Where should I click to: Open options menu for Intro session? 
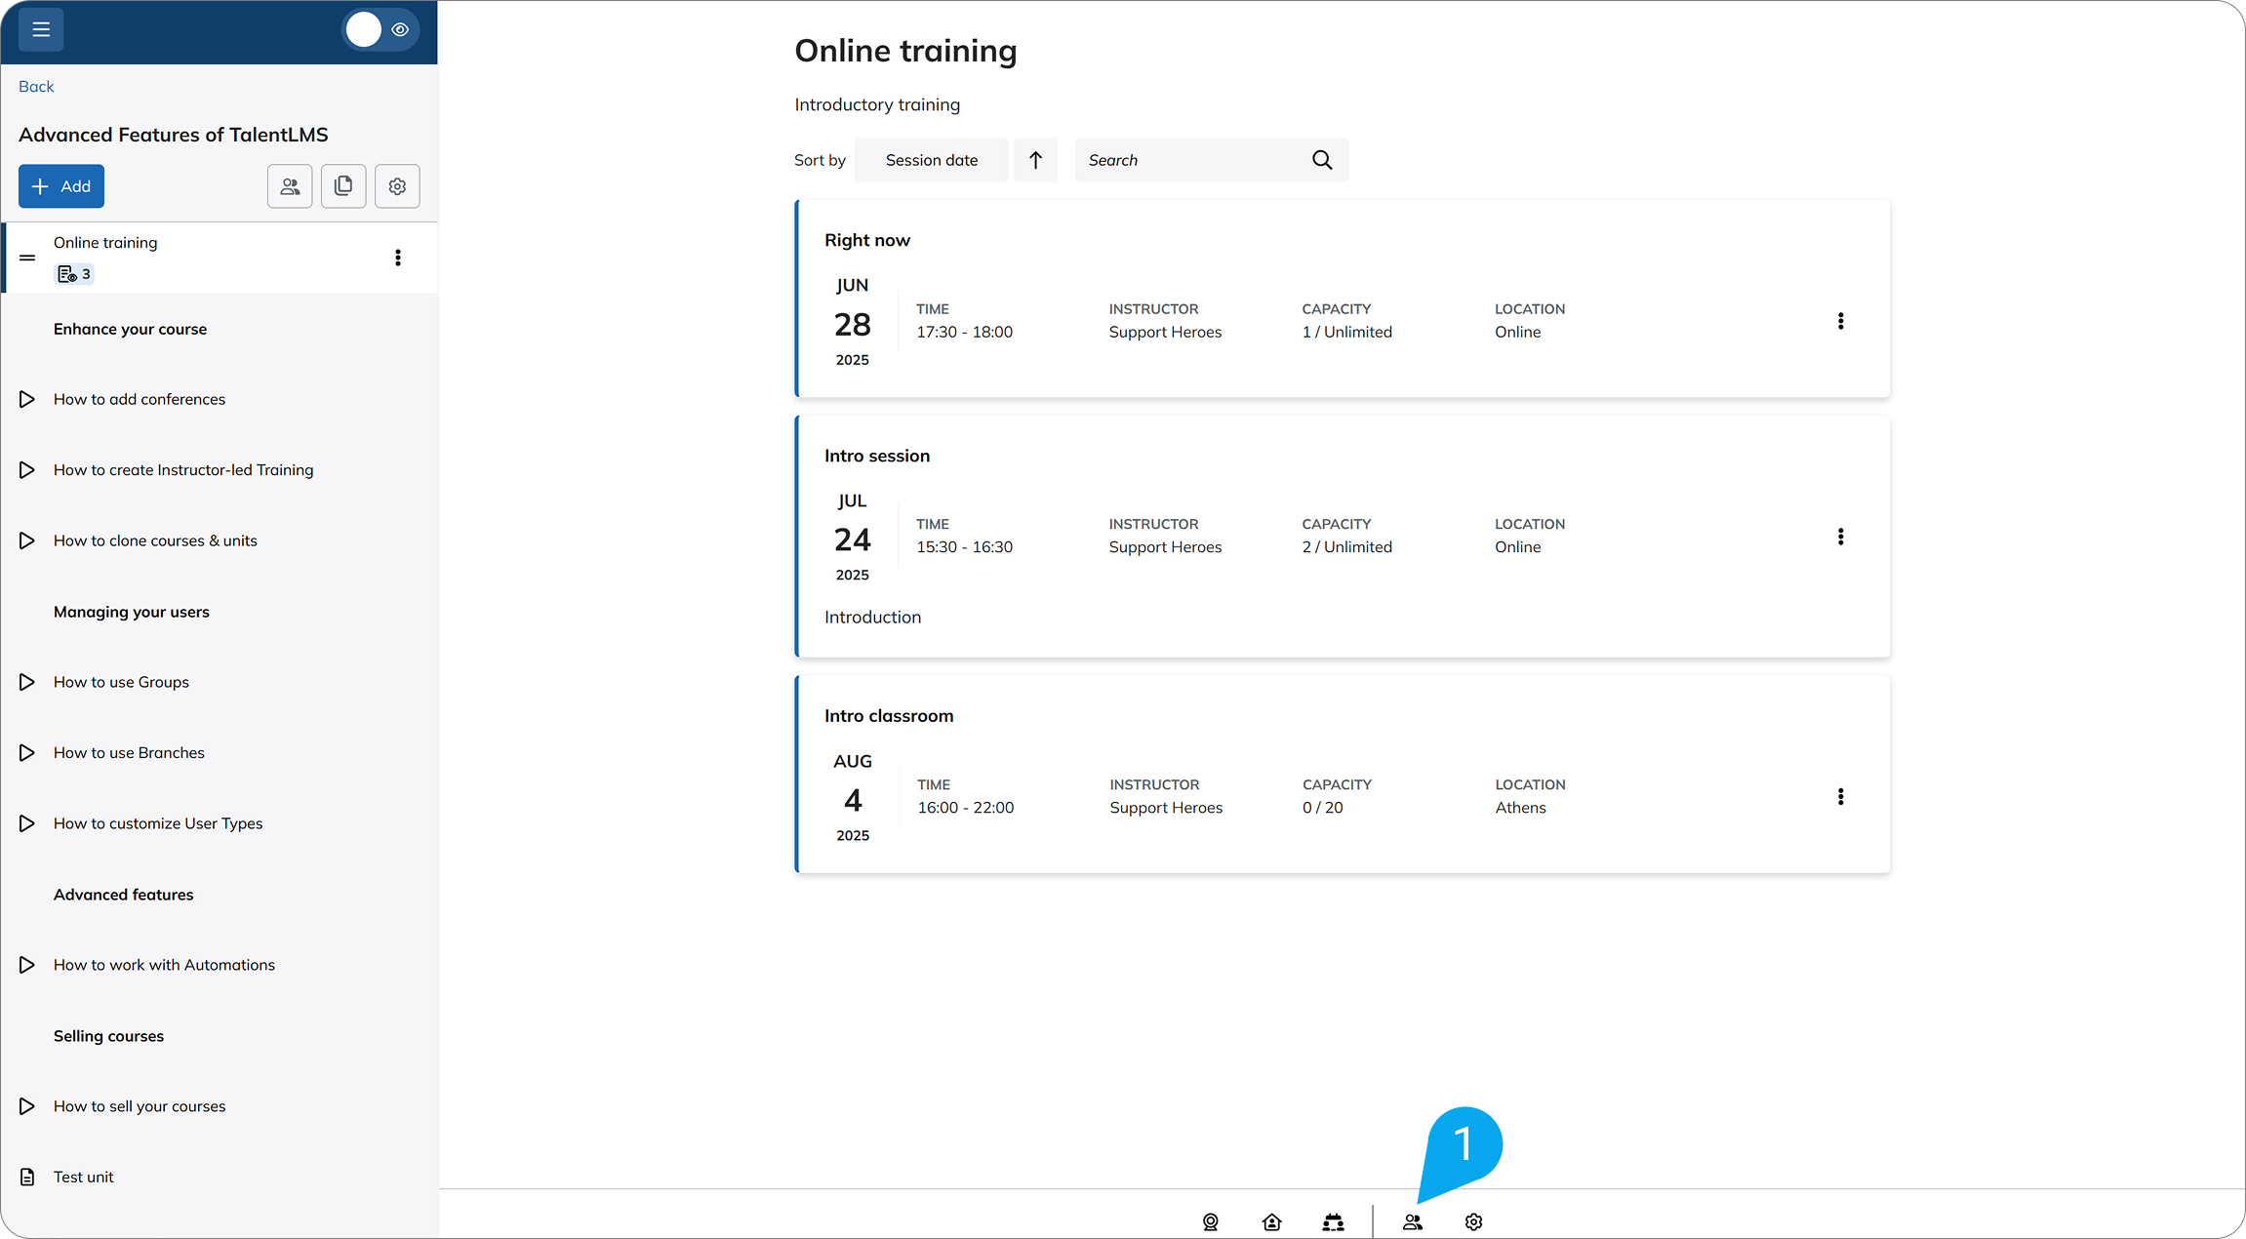tap(1840, 537)
